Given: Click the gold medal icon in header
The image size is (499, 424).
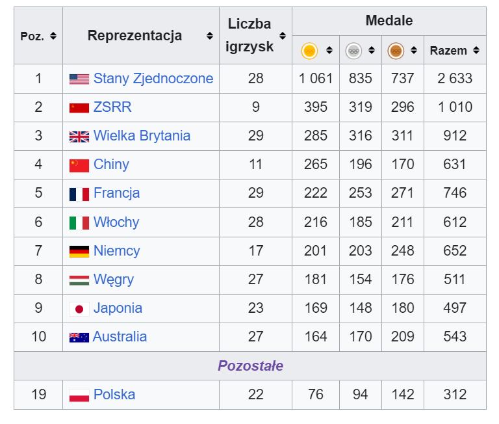Looking at the screenshot, I should 309,51.
